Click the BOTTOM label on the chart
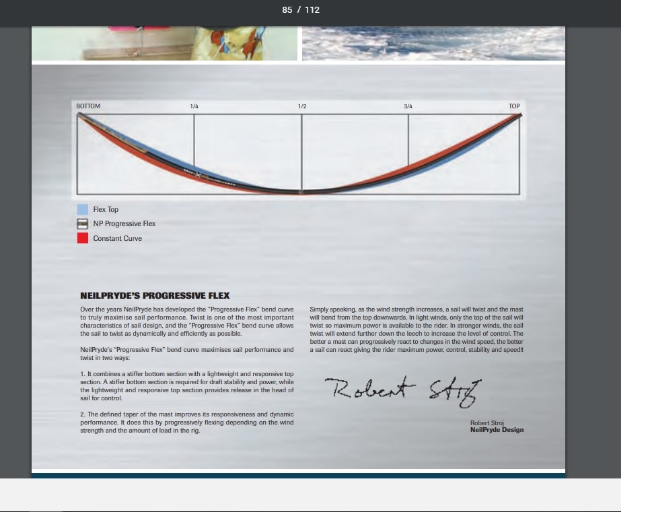This screenshot has width=646, height=512. [88, 106]
